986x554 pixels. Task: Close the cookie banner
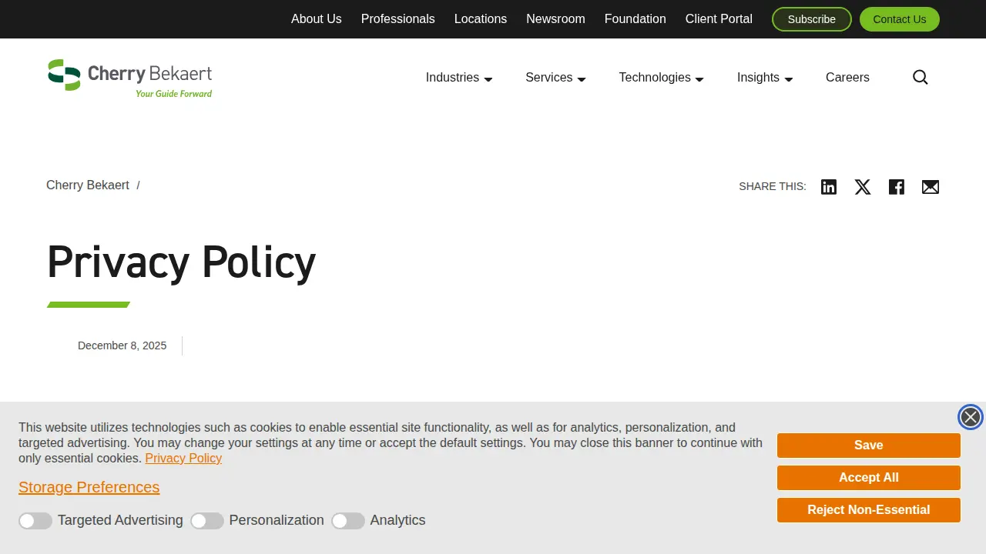(x=971, y=417)
